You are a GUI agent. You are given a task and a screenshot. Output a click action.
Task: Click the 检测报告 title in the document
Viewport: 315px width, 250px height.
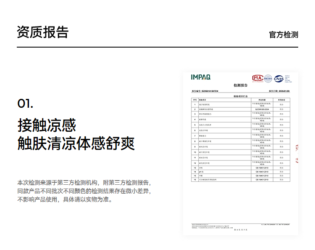[241, 85]
